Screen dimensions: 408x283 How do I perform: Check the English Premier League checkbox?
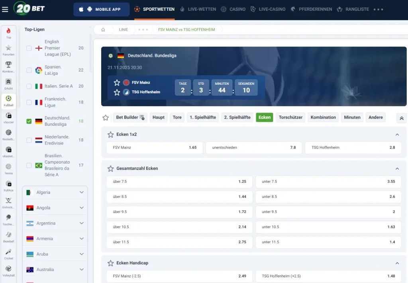[29, 48]
